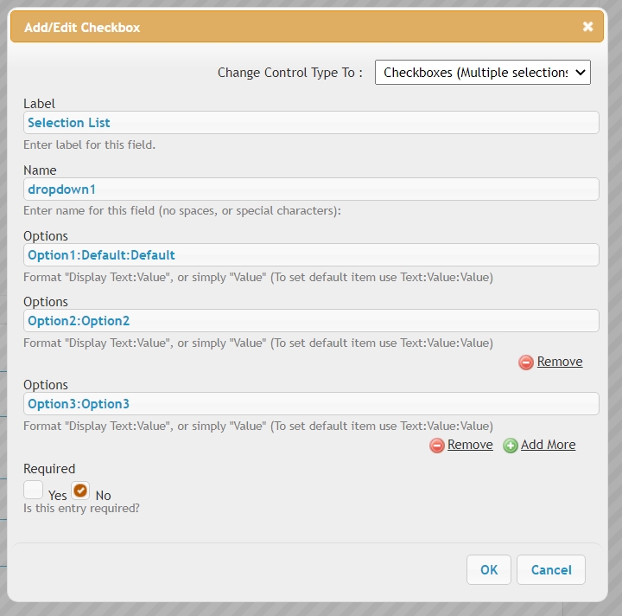The image size is (622, 616).
Task: Click the Required section label
Action: click(x=49, y=469)
